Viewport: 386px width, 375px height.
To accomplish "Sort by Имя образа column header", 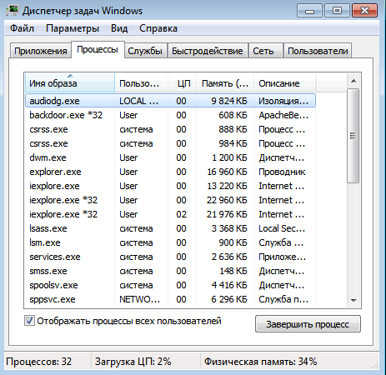I will 70,83.
